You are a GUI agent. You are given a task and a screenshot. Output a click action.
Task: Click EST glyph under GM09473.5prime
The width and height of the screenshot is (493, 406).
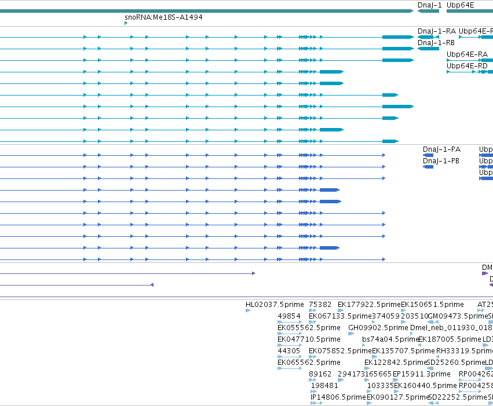coord(433,322)
